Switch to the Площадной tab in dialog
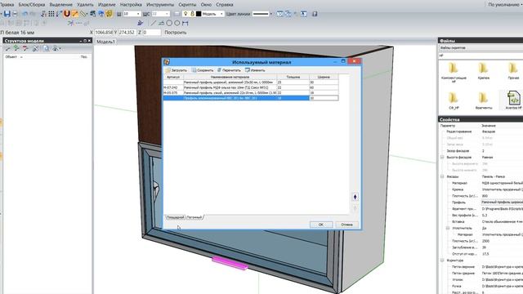Viewport: 523px width, 294px height. [175, 217]
